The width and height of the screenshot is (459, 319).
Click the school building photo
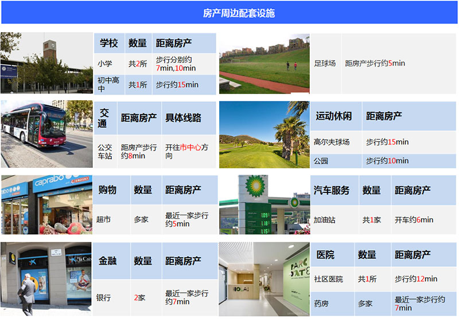46,63
